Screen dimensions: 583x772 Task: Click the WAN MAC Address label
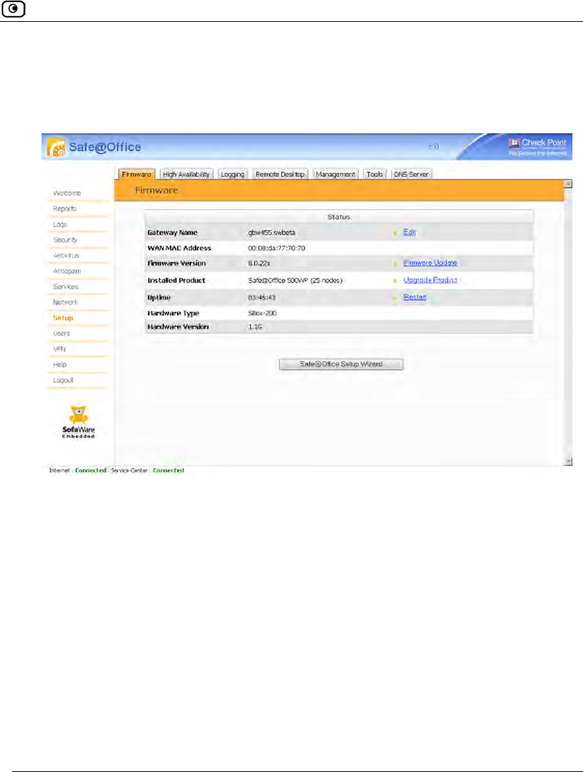[x=179, y=248]
